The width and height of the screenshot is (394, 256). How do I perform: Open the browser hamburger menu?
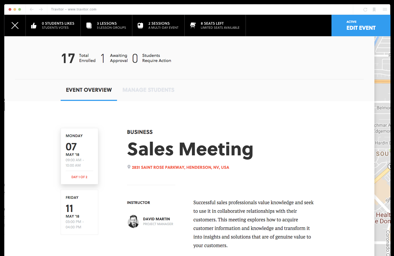[385, 9]
